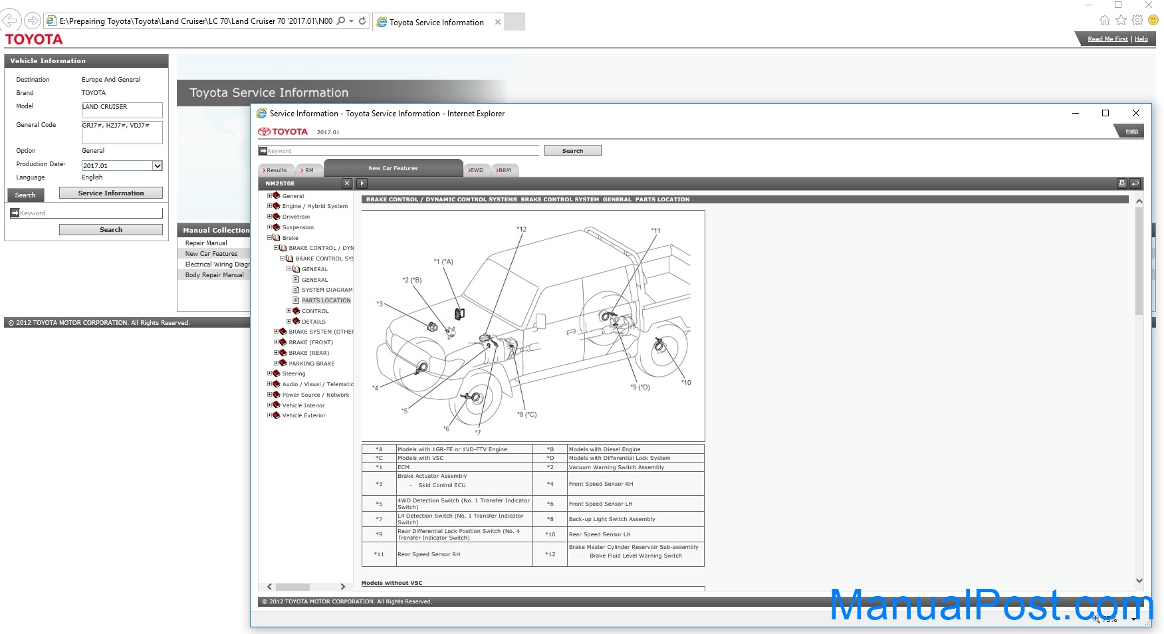Screen dimensions: 1164x634
Task: Click the browser back arrow button
Action: [x=10, y=21]
